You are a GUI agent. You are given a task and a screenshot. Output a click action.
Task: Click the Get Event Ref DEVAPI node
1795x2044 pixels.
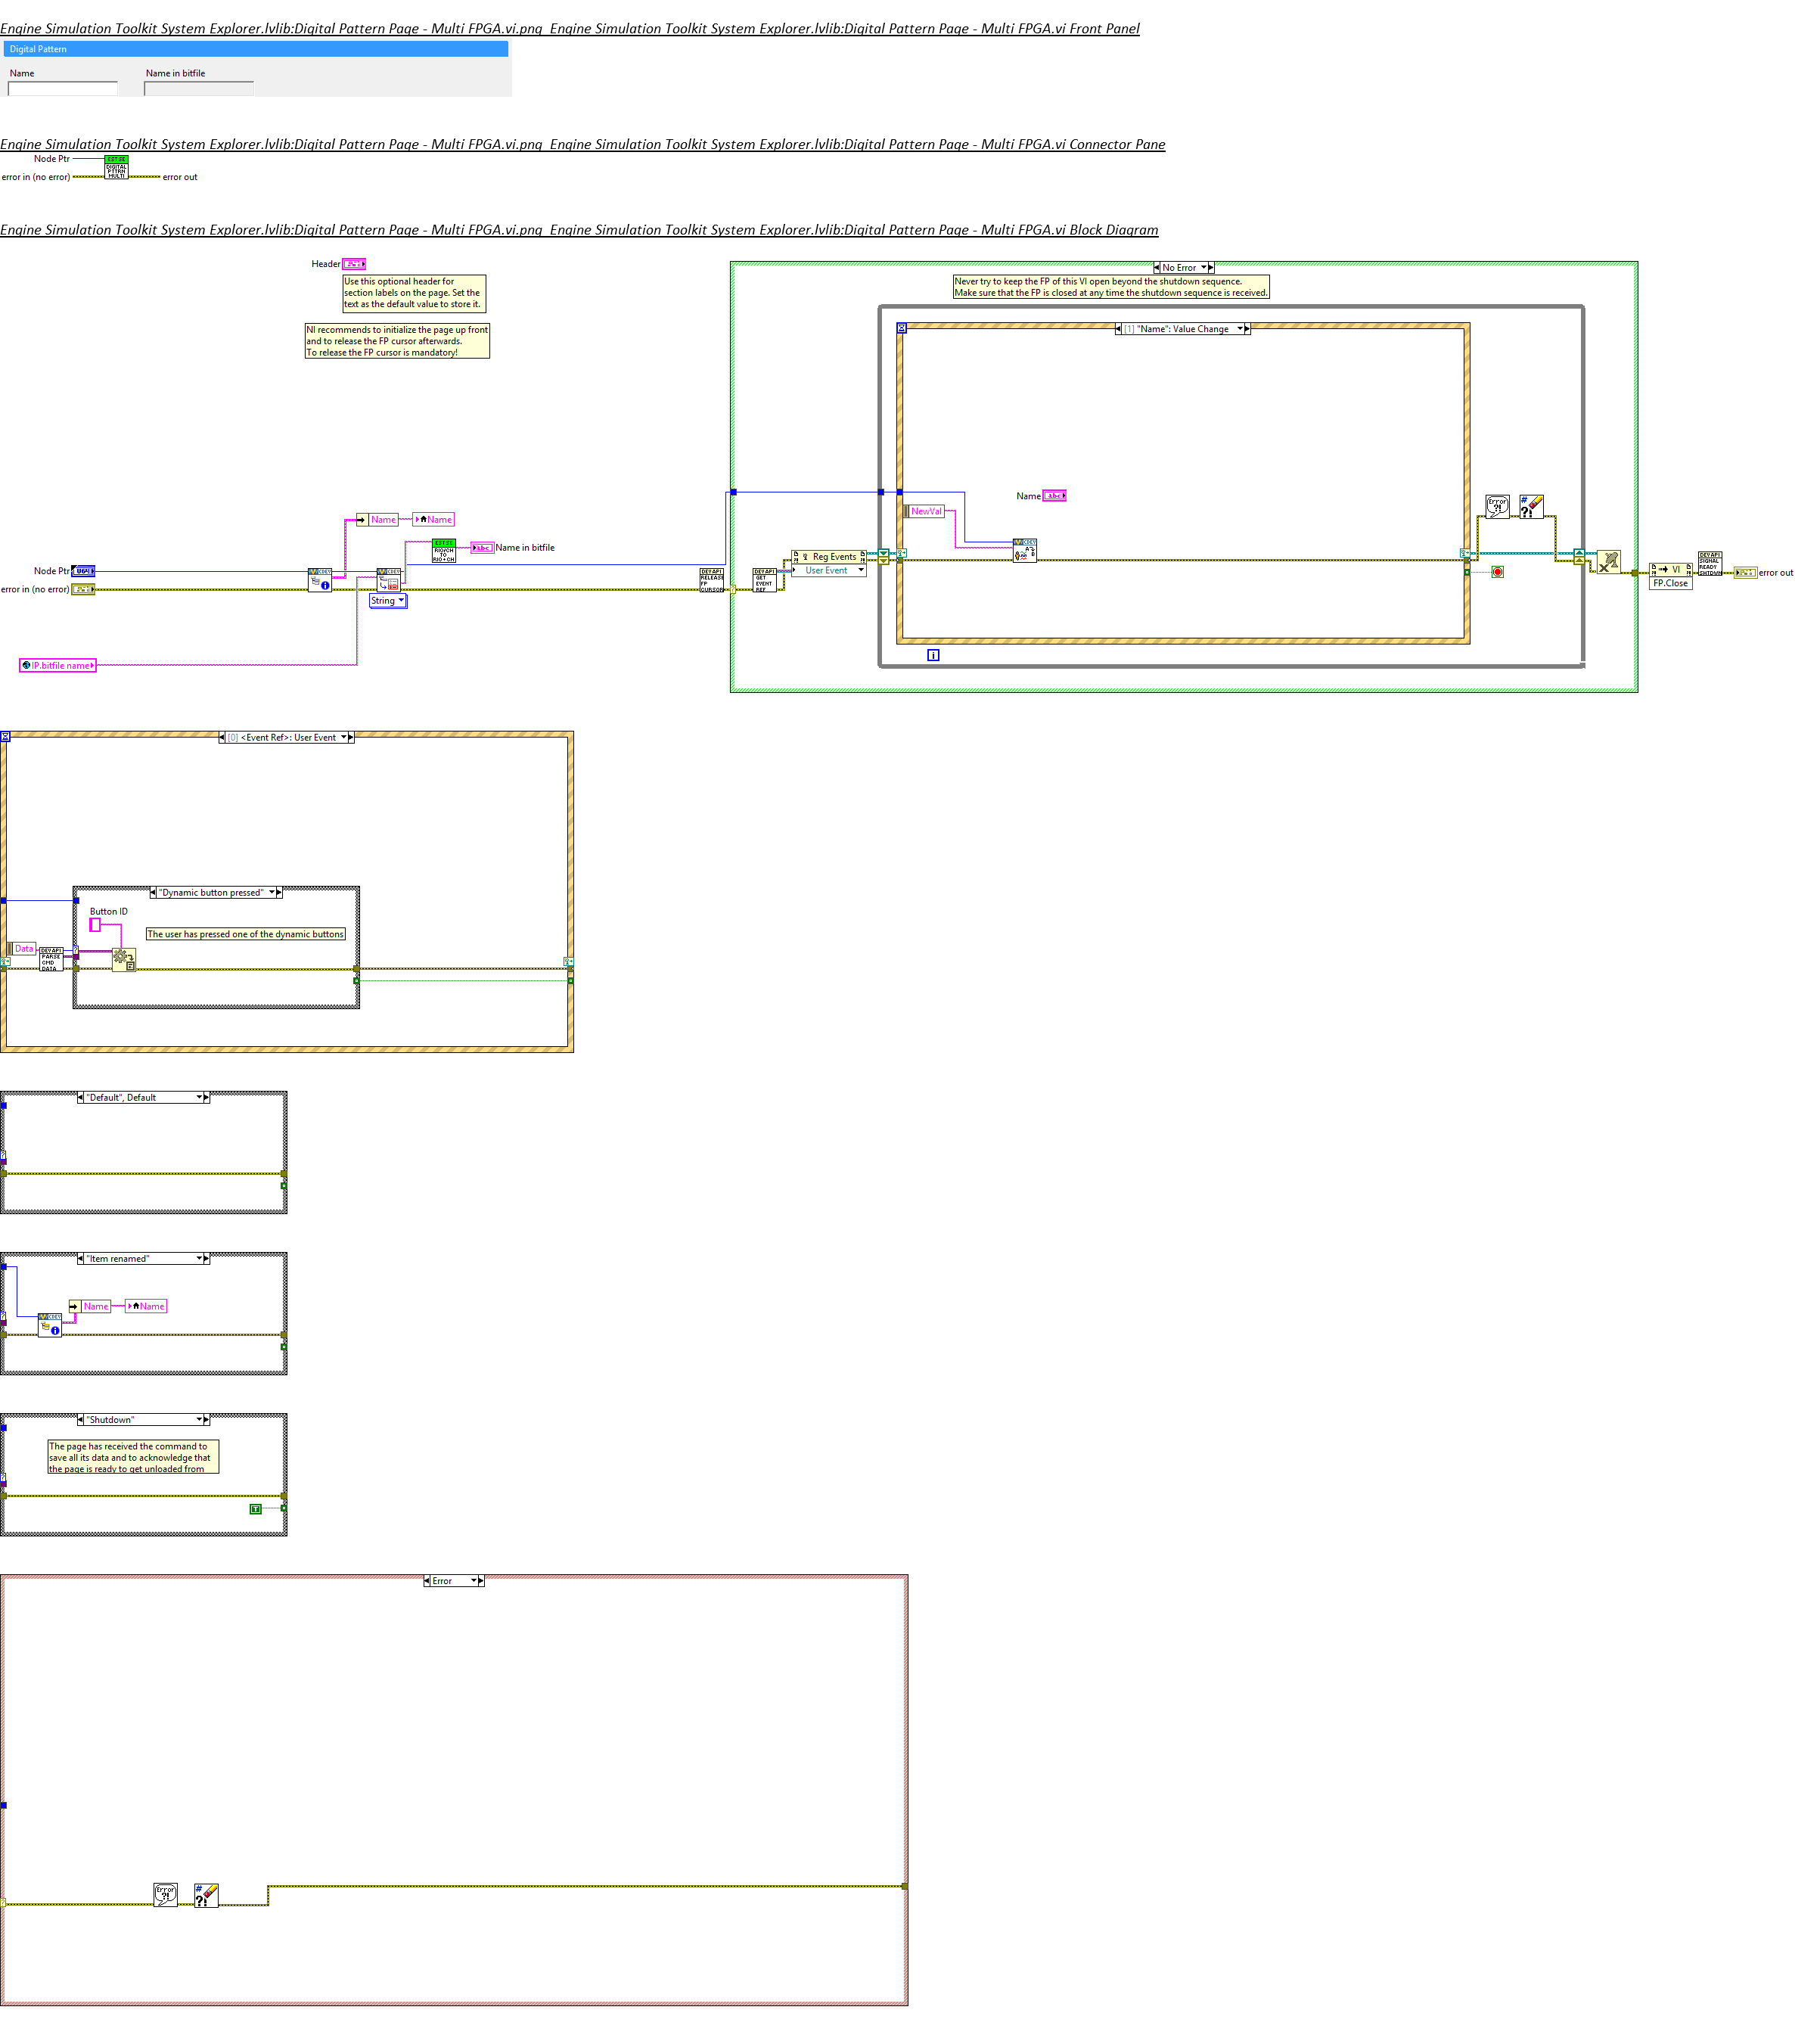point(764,580)
